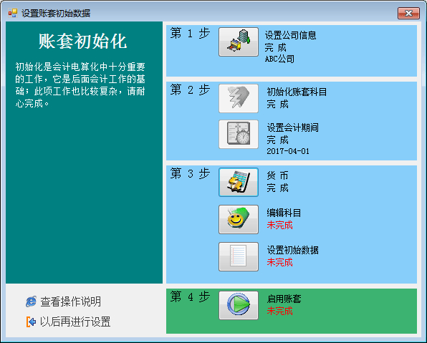Open the smiley-face 编辑科目 icon button
The width and height of the screenshot is (427, 343).
point(239,219)
